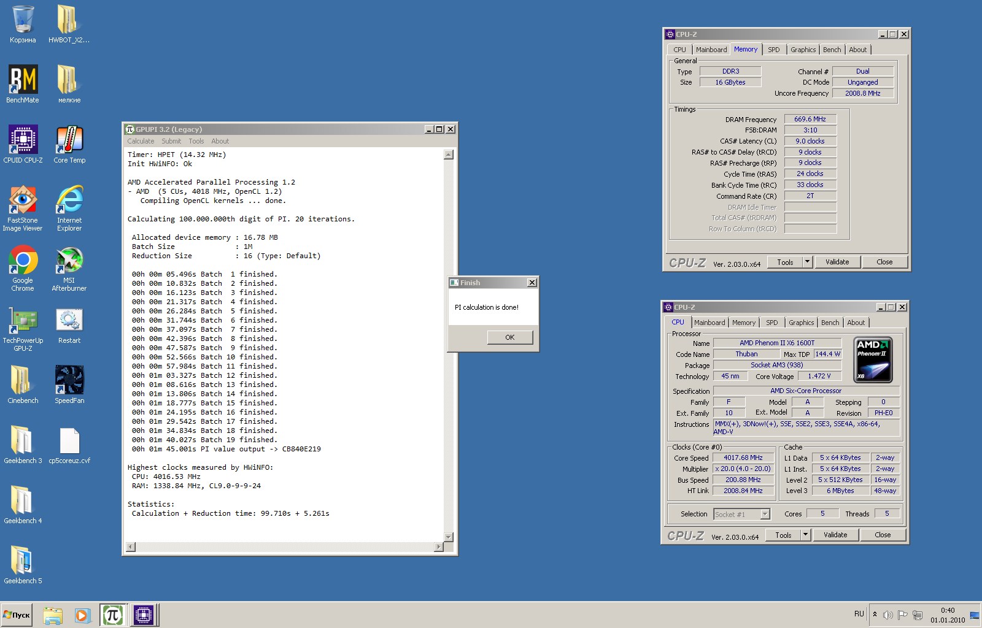Switch to CPU-Z via taskbar icon

(144, 615)
